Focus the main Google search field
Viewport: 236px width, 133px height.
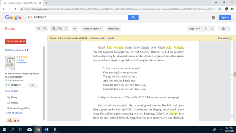click(x=77, y=17)
